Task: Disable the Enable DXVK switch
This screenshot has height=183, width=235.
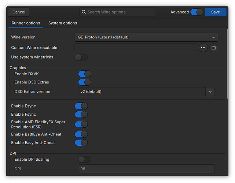Action: click(85, 74)
